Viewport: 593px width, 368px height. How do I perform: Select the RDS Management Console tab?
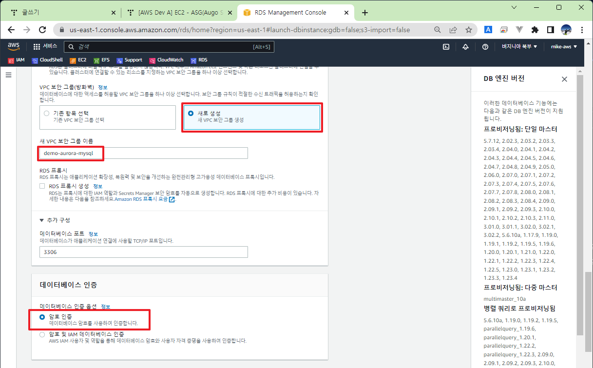pyautogui.click(x=296, y=13)
